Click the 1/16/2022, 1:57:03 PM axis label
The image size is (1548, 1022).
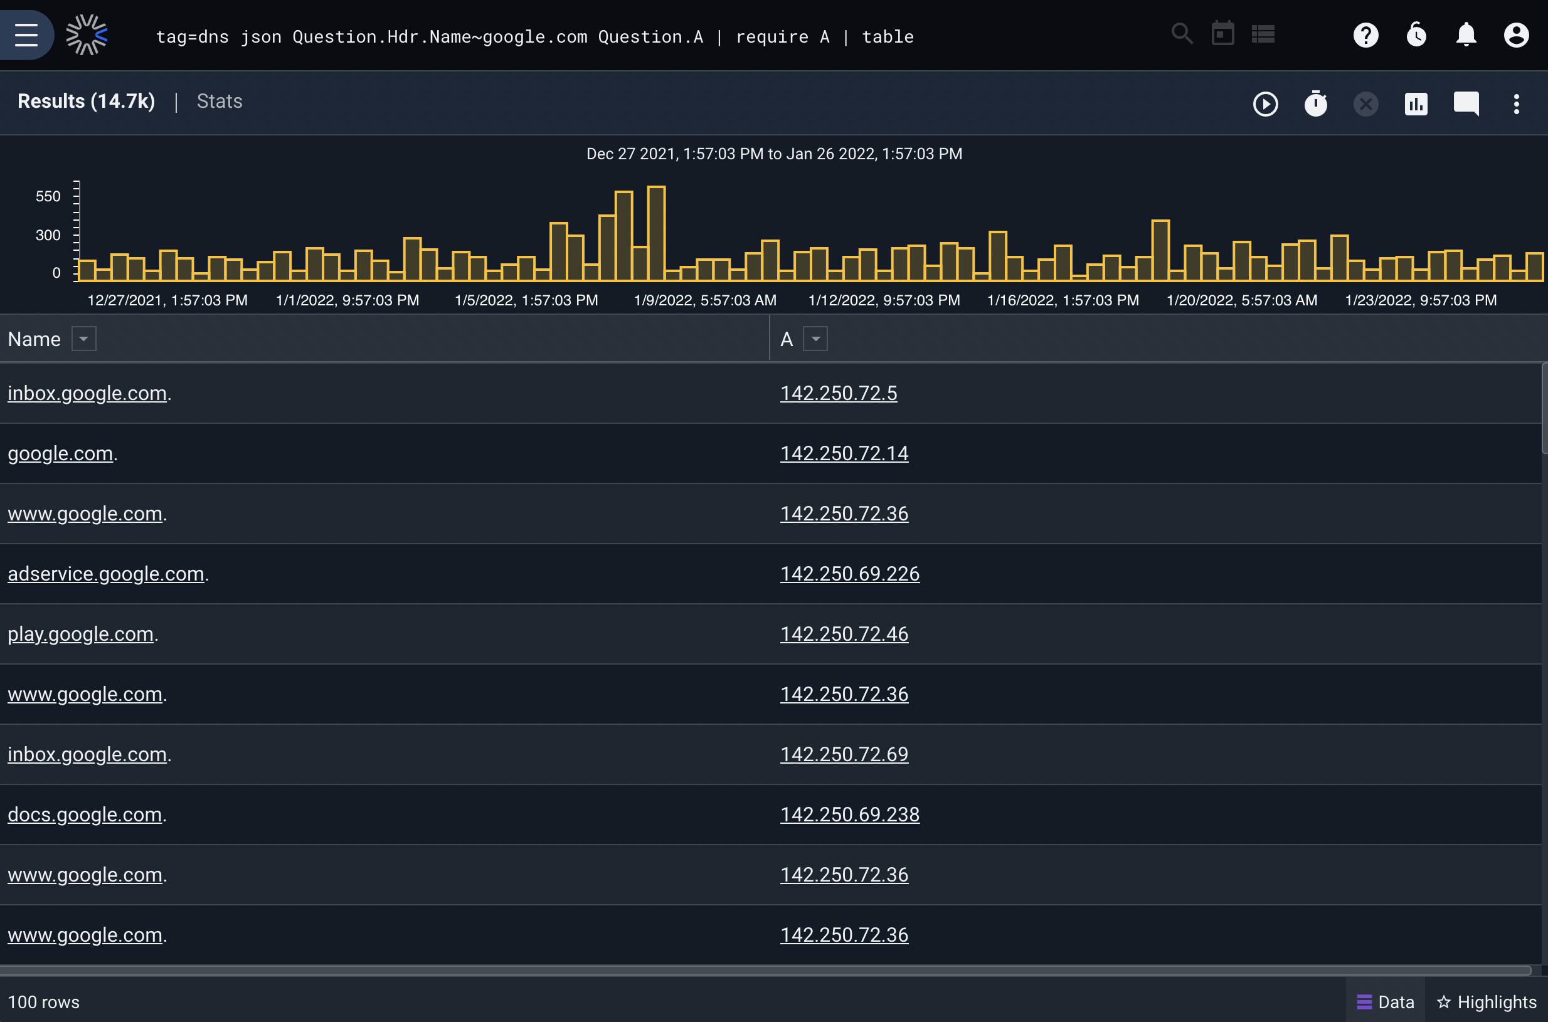[x=1063, y=300]
